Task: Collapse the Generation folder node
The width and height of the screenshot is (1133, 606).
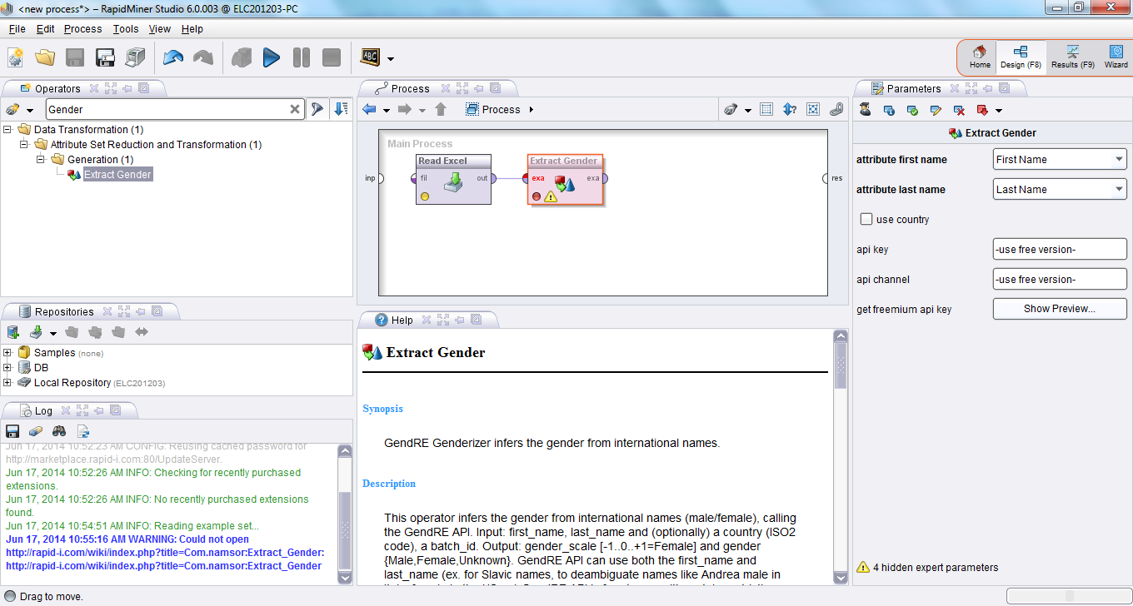Action: 41,160
